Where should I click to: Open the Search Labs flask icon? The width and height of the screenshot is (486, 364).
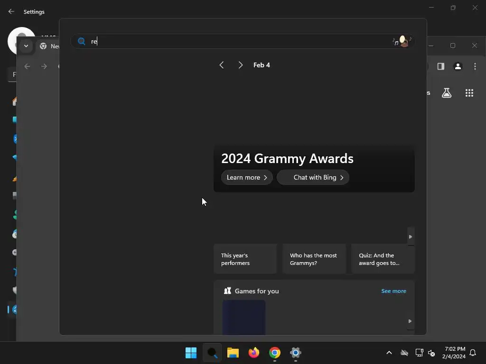tap(447, 93)
